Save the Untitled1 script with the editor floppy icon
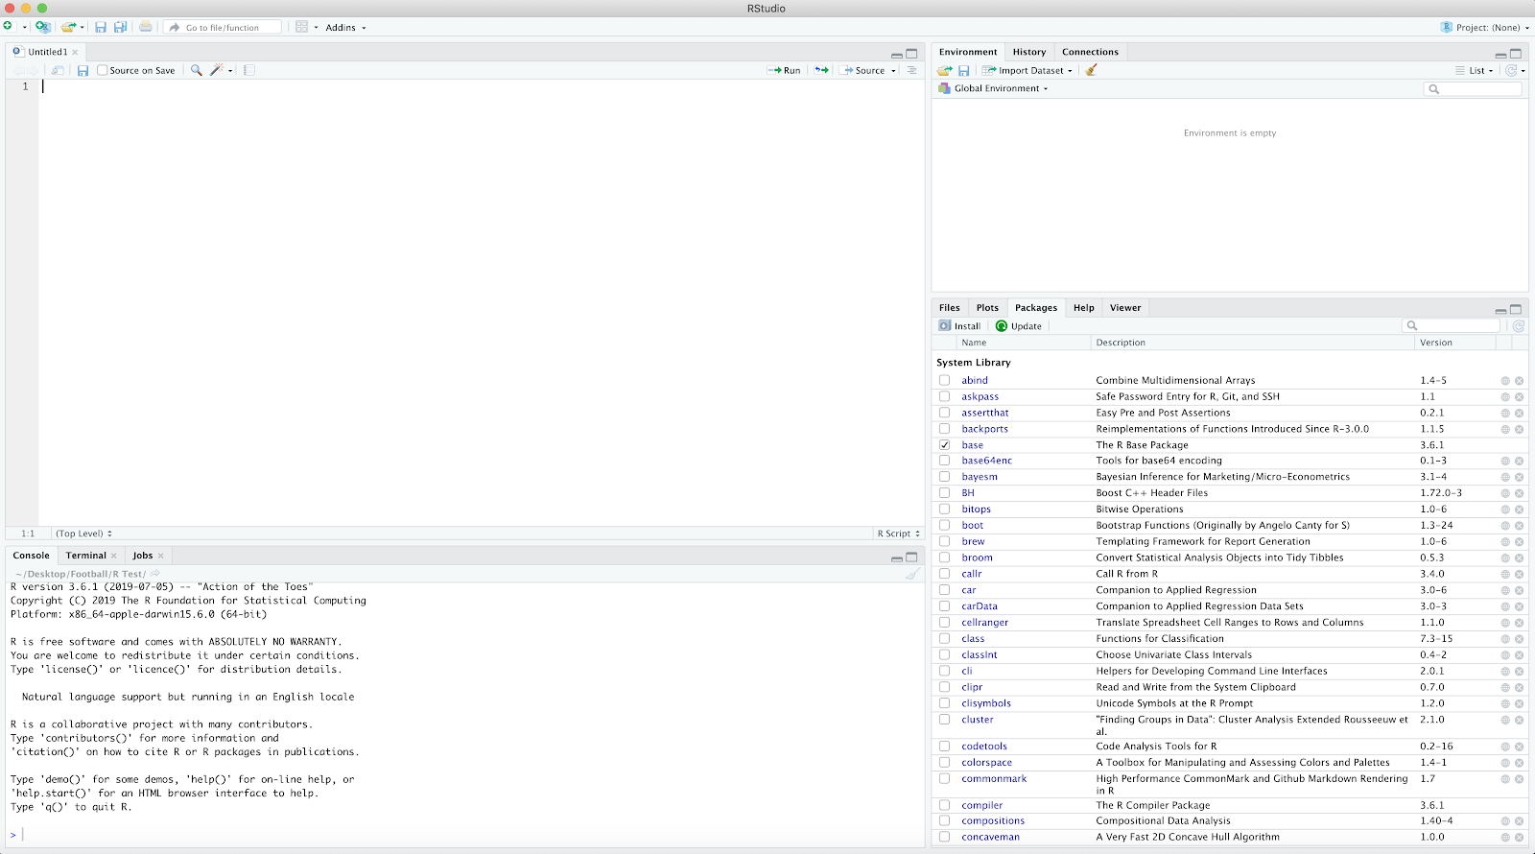The height and width of the screenshot is (854, 1535). [x=83, y=70]
